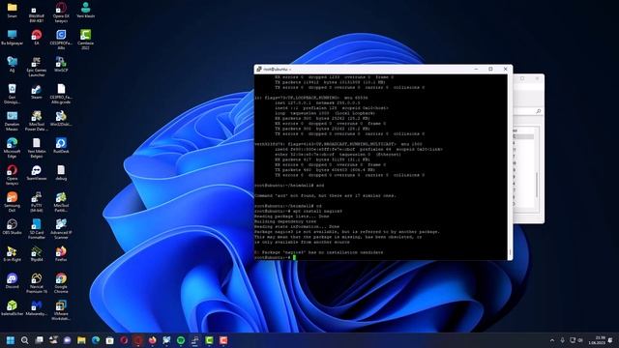
Task: Open the EA app desktop shortcut
Action: coord(37,37)
